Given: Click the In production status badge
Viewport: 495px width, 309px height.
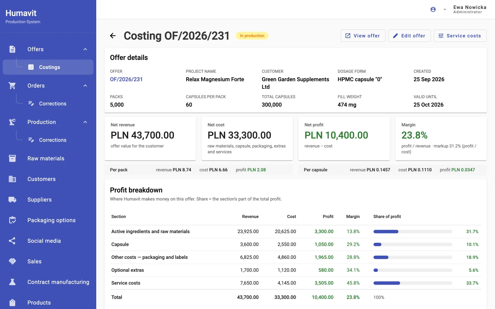Looking at the screenshot, I should (252, 36).
